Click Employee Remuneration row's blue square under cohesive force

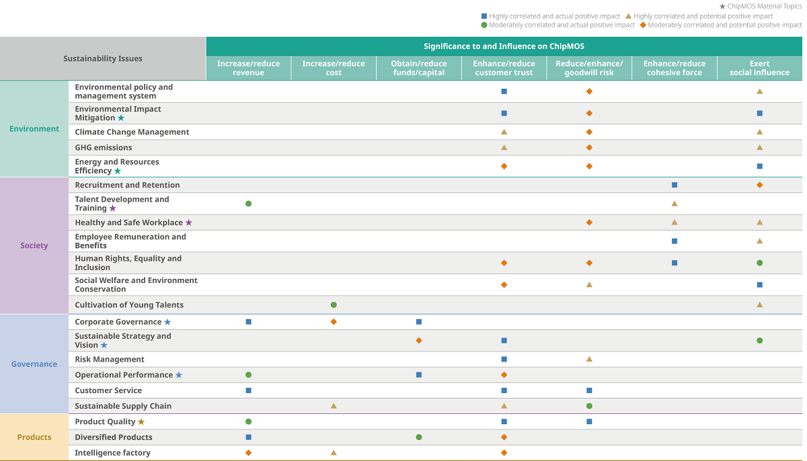tap(675, 241)
